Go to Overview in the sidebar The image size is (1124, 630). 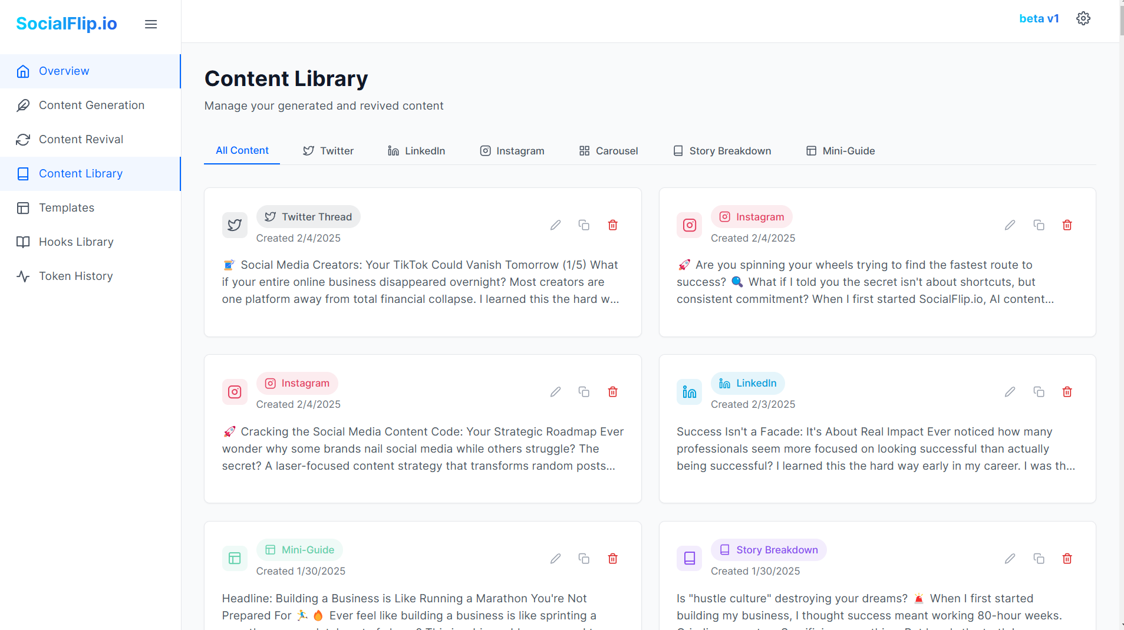tap(90, 71)
